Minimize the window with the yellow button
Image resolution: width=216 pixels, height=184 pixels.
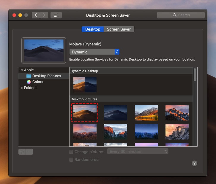[x=20, y=15]
